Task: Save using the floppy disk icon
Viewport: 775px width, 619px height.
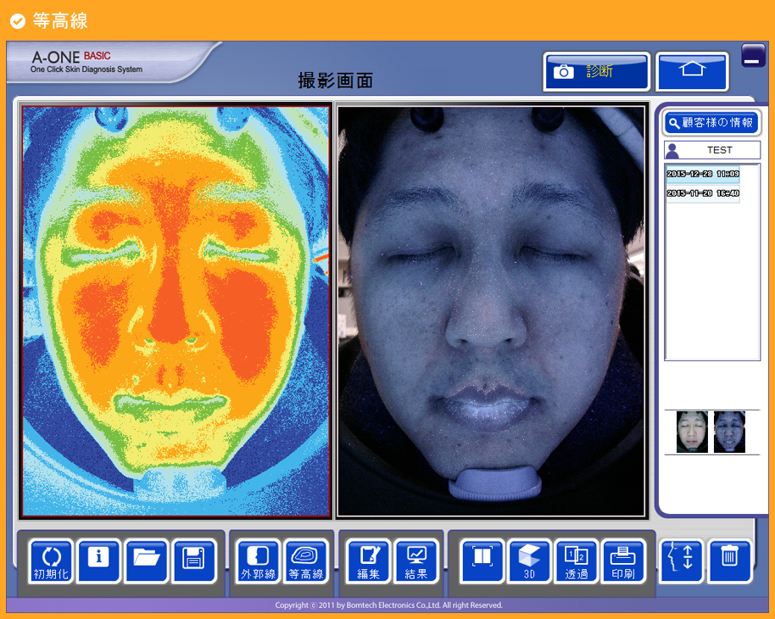Action: [193, 561]
